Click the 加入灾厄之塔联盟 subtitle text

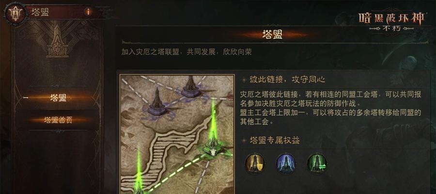tap(150, 52)
